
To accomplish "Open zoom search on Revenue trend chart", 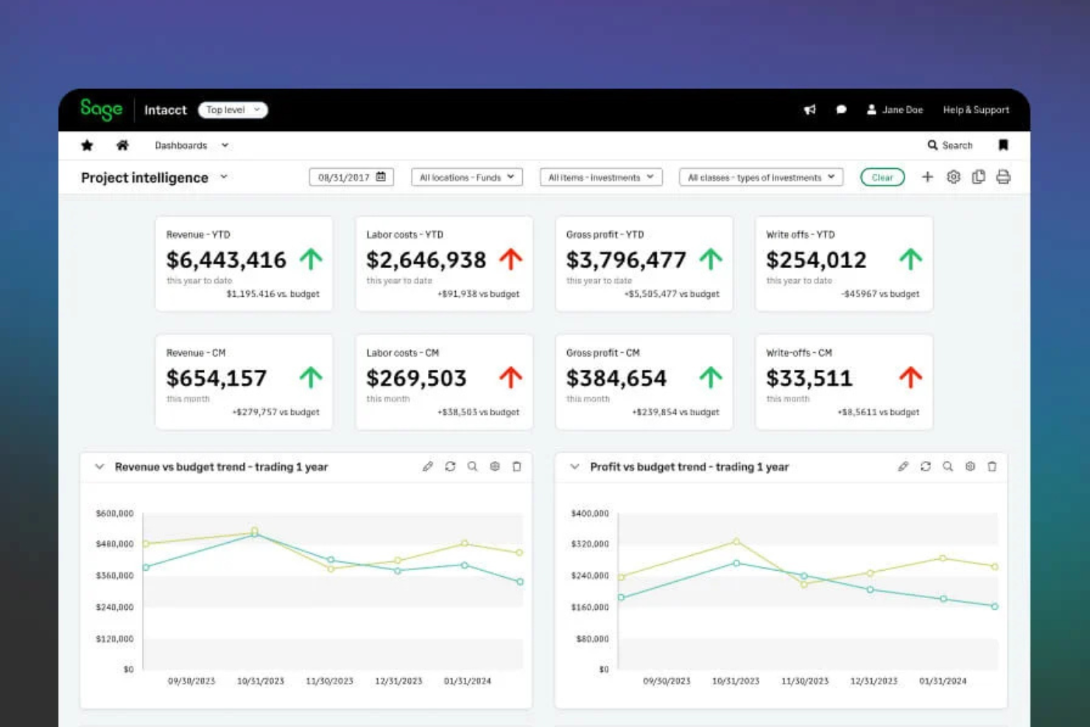I will click(472, 466).
